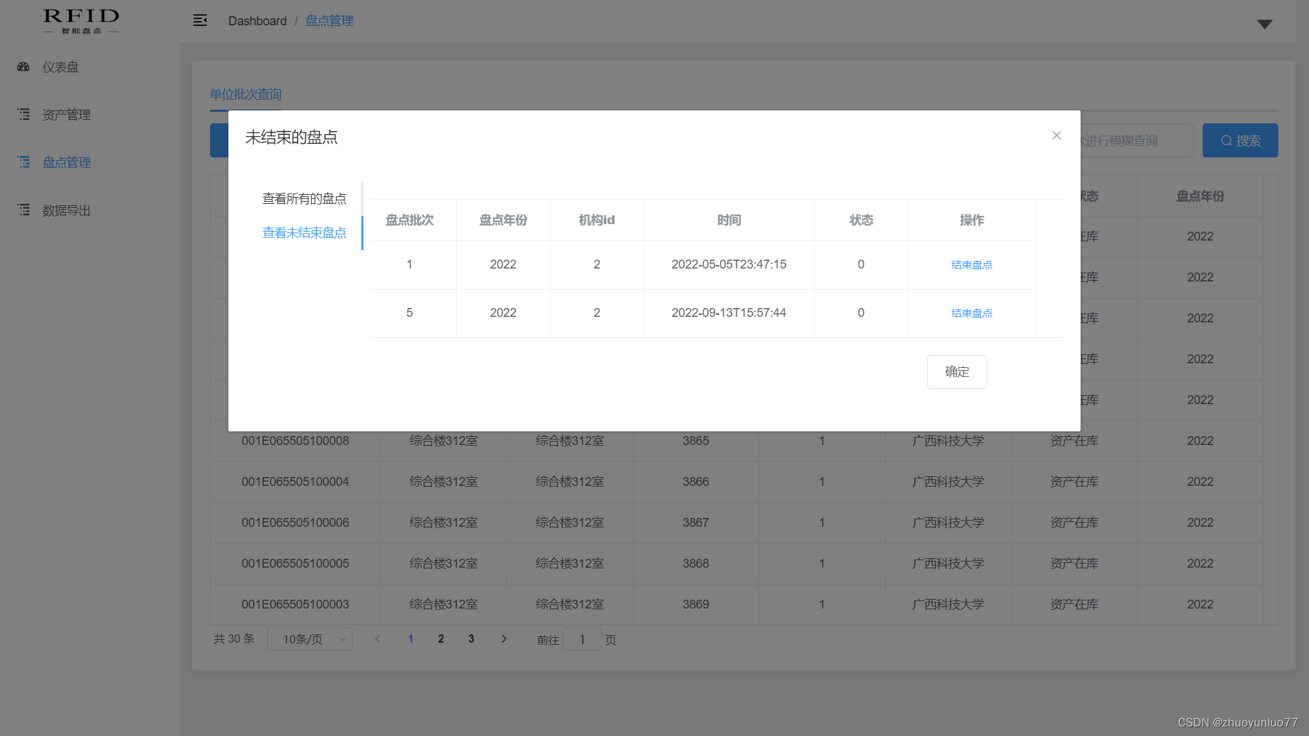1309x736 pixels.
Task: Go to previous page using left chevron
Action: point(378,639)
